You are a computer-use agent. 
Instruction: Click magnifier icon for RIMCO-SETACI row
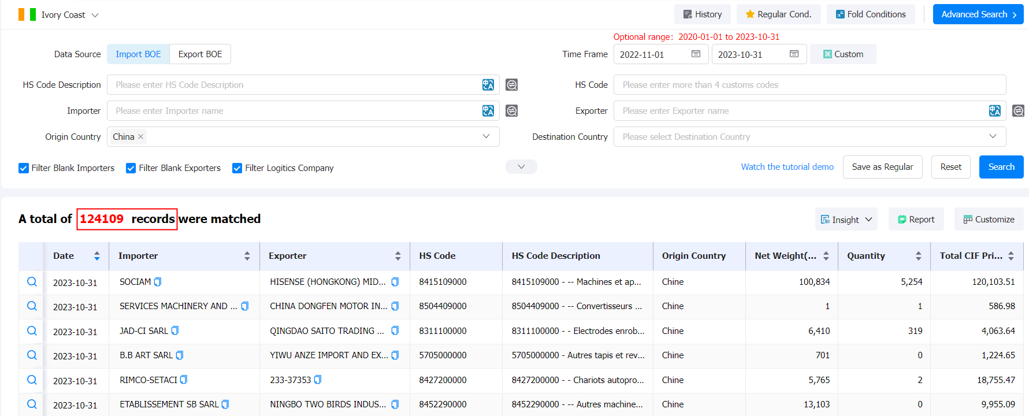[x=32, y=380]
